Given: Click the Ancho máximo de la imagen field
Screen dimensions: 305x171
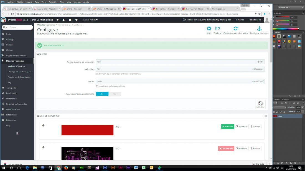Looking at the screenshot, I should 176,62.
